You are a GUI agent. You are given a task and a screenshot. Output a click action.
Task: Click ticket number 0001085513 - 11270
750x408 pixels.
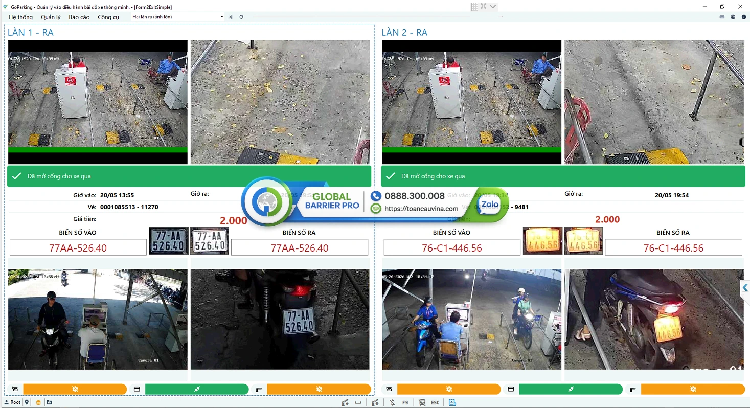[x=129, y=207]
